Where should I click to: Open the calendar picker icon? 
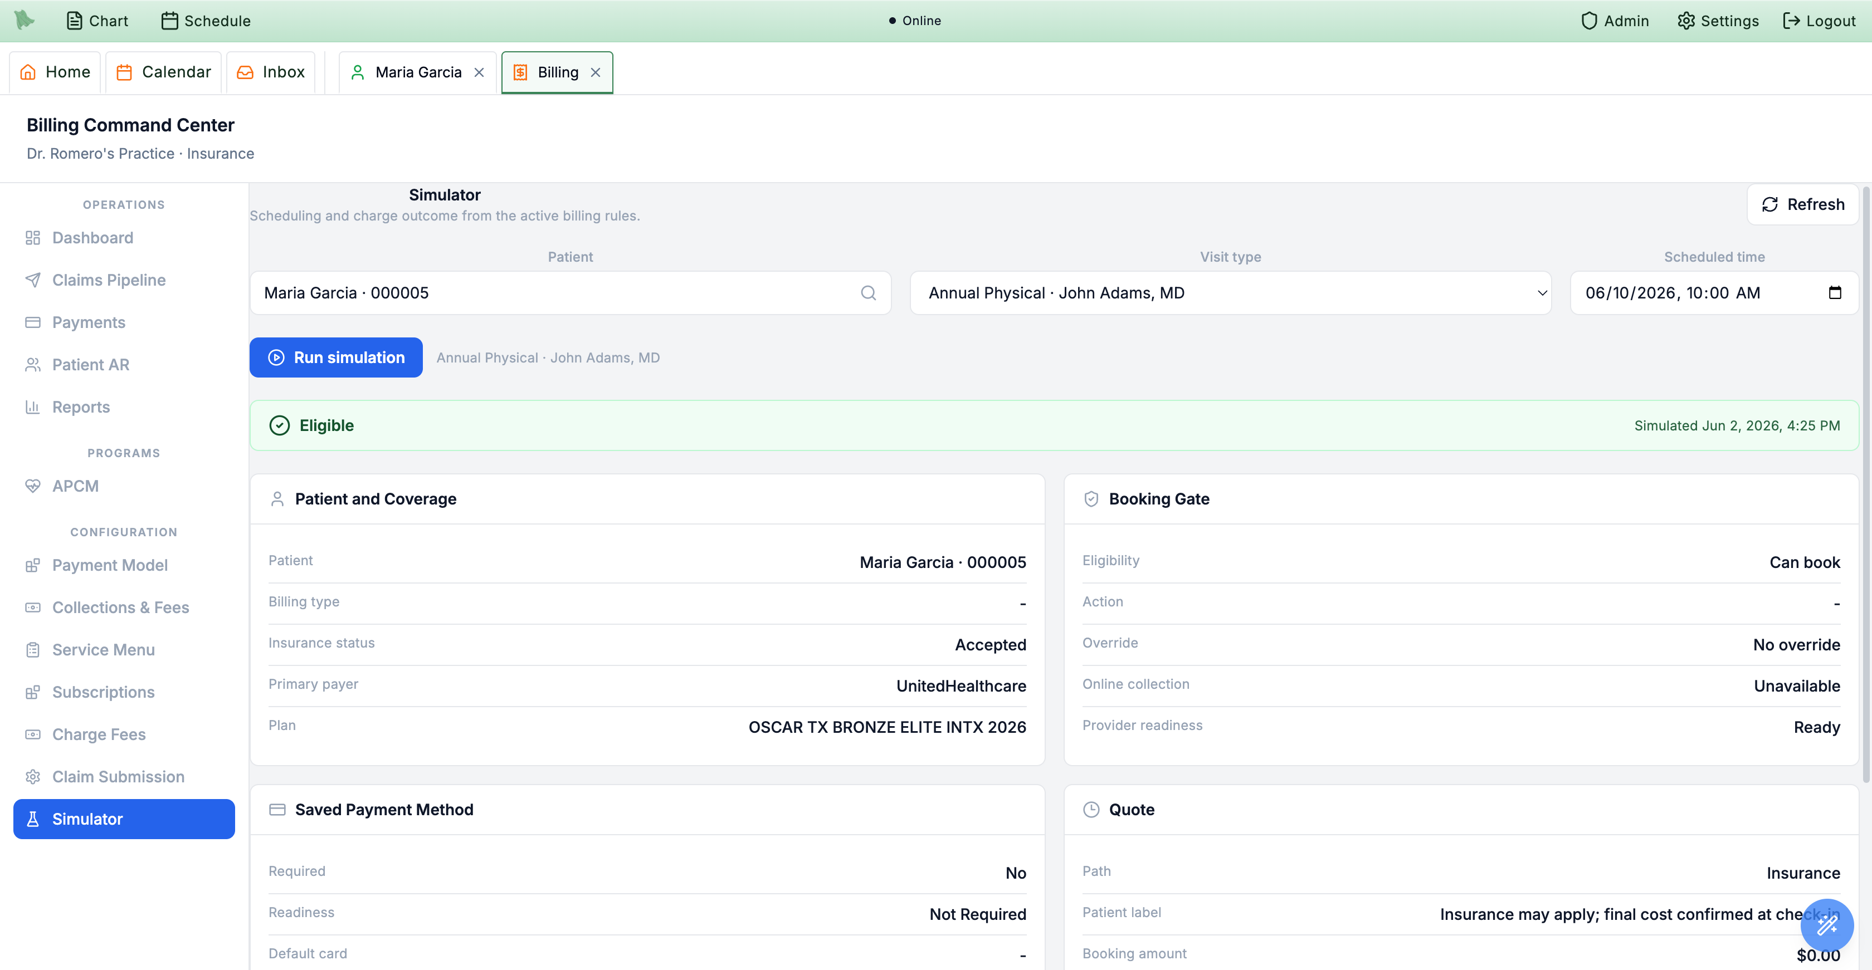coord(1835,292)
